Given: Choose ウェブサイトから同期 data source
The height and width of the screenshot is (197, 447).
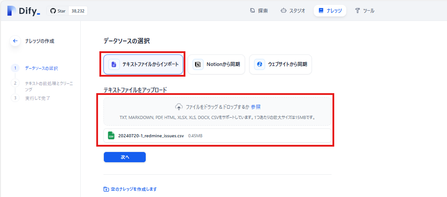Looking at the screenshot, I should (x=280, y=65).
